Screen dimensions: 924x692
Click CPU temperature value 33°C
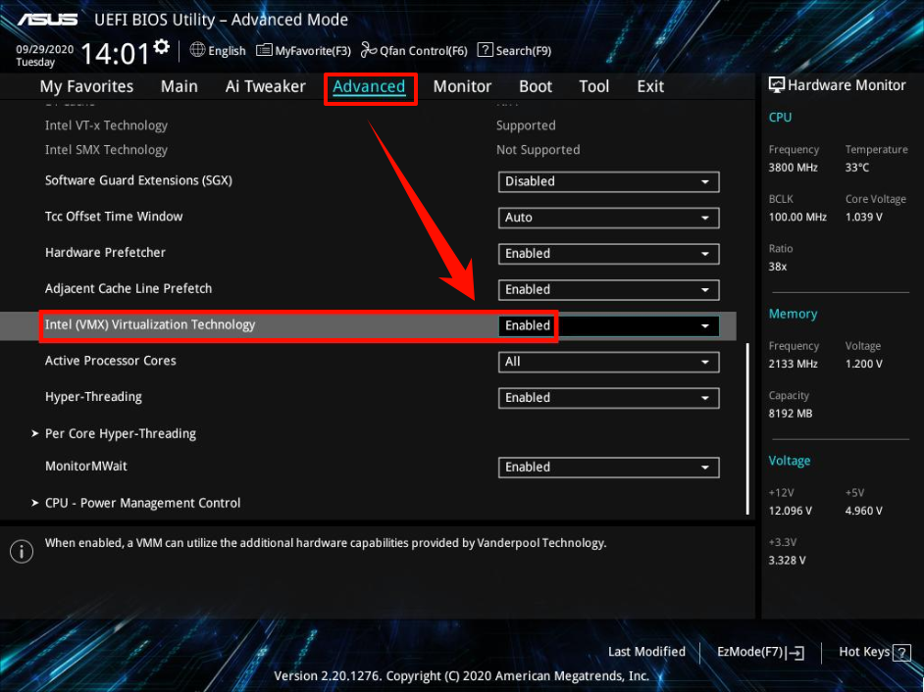tap(857, 168)
